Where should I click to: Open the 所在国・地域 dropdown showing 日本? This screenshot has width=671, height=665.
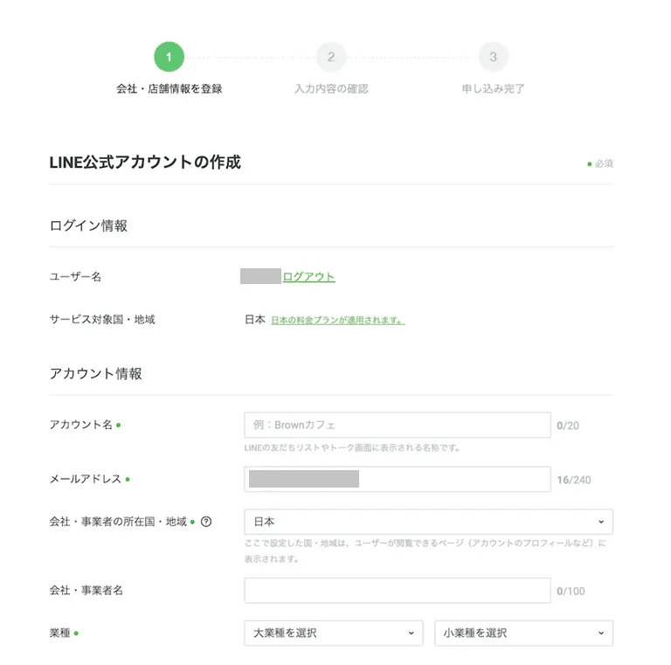[428, 522]
